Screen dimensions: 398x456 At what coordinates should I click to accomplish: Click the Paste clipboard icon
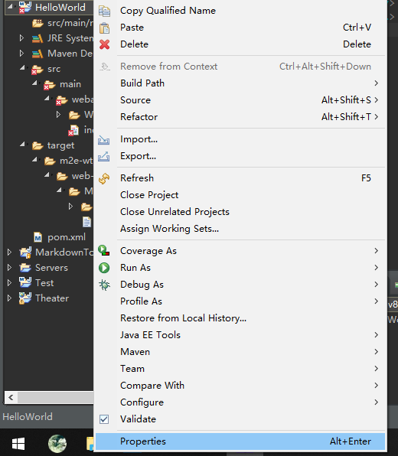click(x=104, y=28)
